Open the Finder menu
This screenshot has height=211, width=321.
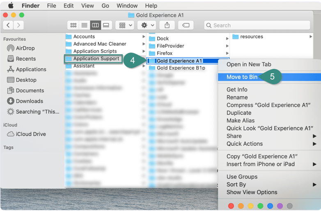click(30, 5)
